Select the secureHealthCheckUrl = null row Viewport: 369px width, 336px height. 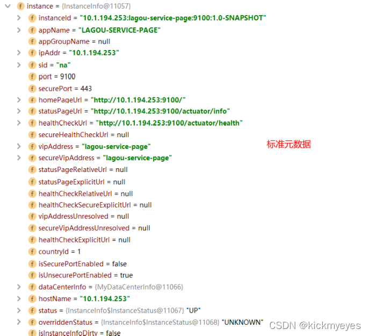(78, 135)
